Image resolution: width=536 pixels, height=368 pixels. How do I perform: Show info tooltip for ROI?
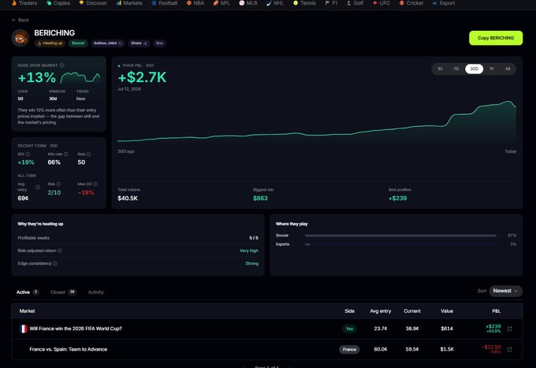pyautogui.click(x=28, y=154)
